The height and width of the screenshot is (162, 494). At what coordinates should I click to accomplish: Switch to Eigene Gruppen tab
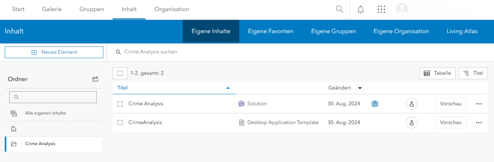(333, 31)
